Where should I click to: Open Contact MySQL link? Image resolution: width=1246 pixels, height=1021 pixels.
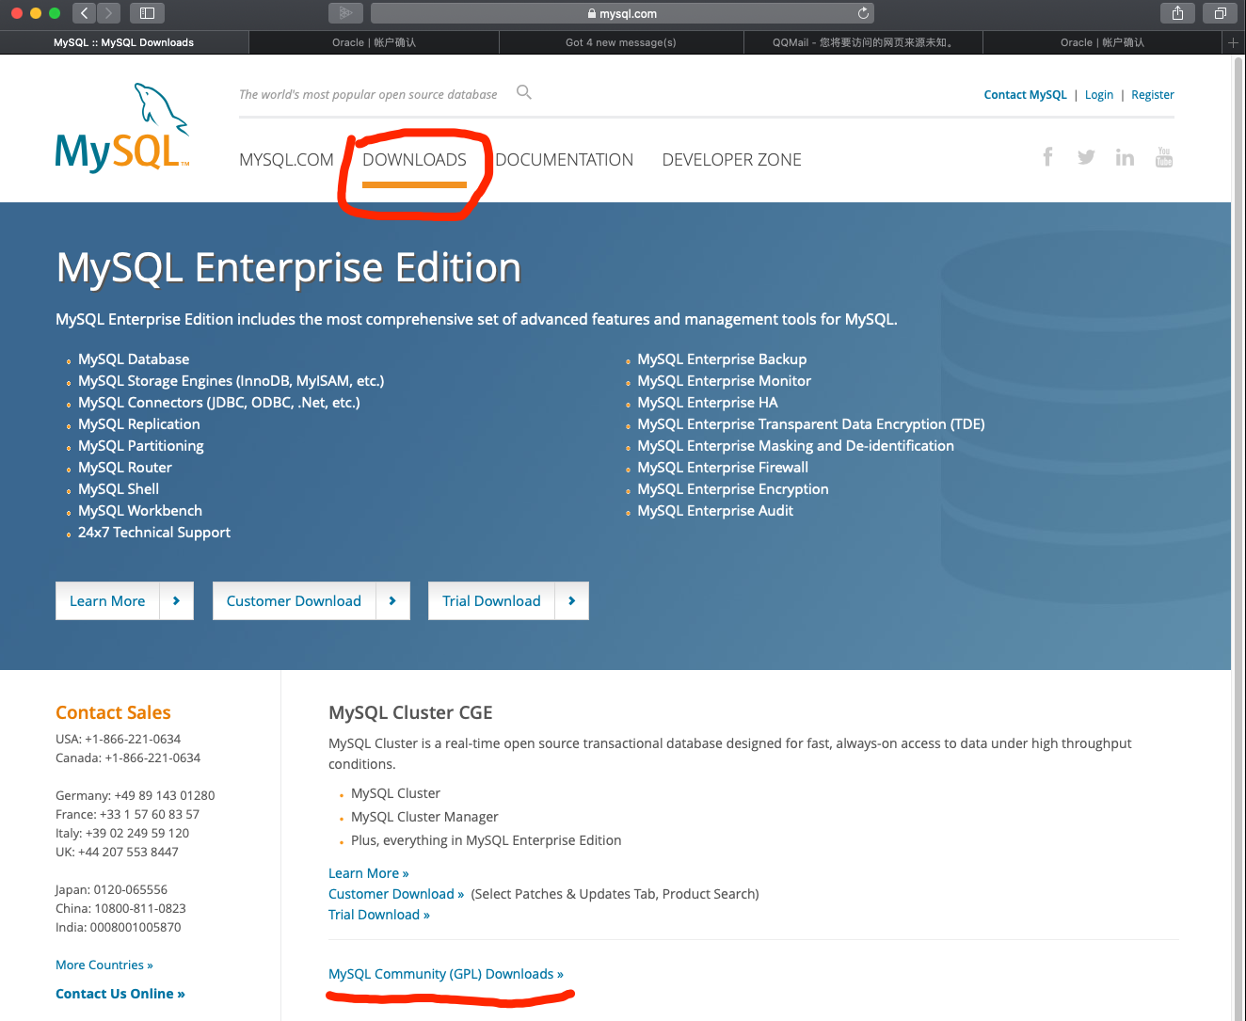pyautogui.click(x=1025, y=95)
